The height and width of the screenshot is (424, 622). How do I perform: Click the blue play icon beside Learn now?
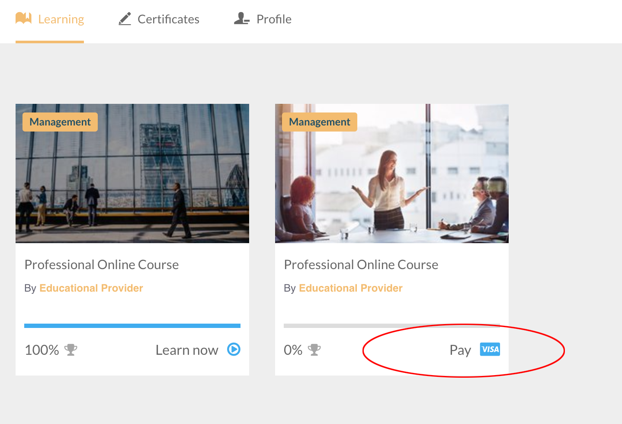tap(234, 349)
